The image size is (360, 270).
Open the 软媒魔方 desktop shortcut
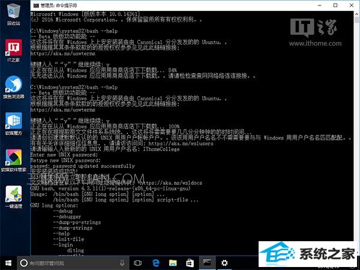click(x=14, y=124)
